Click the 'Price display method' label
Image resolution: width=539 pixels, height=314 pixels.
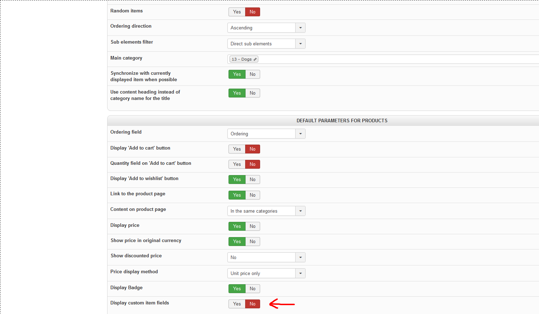134,272
